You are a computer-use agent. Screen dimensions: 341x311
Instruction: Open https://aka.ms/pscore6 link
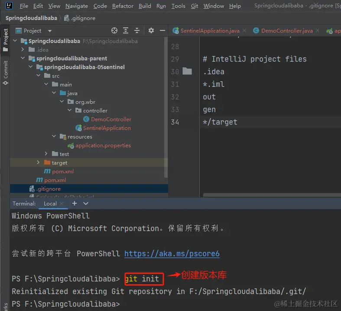[172, 254]
